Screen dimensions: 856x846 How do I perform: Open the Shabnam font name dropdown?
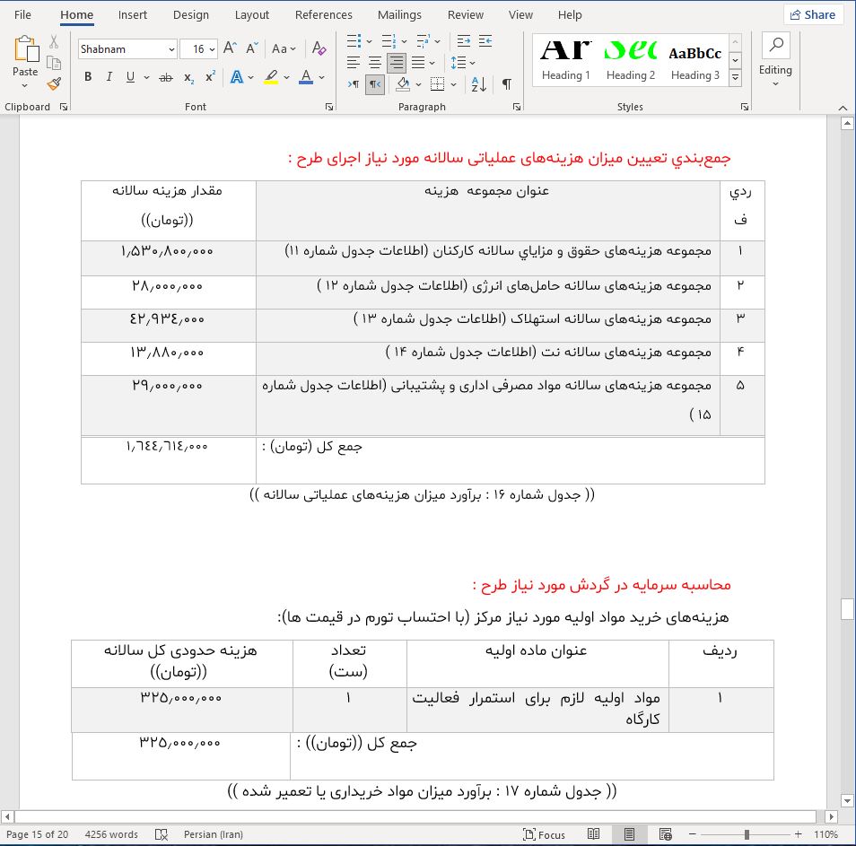pos(171,49)
